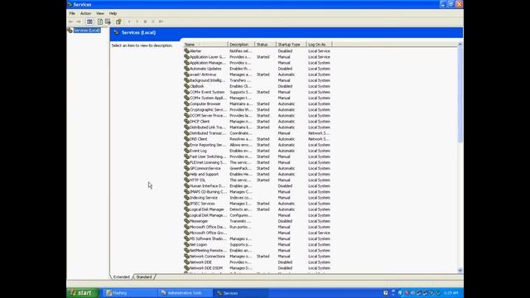Switch to the Extended tab
Screen dimensions: 530x298
click(x=122, y=276)
